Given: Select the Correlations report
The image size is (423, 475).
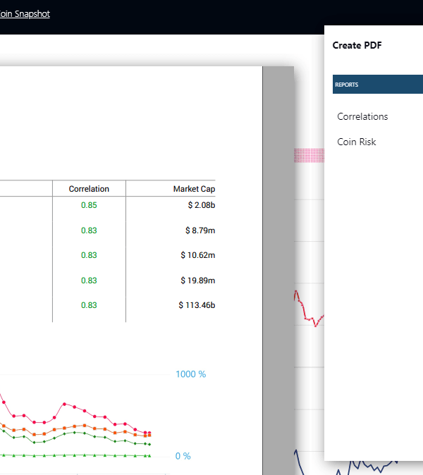Looking at the screenshot, I should pos(362,117).
